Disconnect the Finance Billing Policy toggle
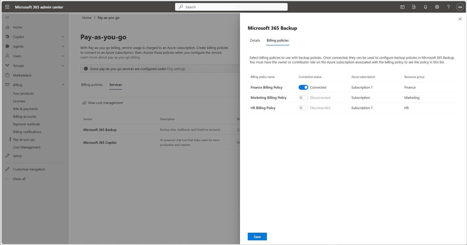The width and height of the screenshot is (467, 245). pyautogui.click(x=303, y=87)
